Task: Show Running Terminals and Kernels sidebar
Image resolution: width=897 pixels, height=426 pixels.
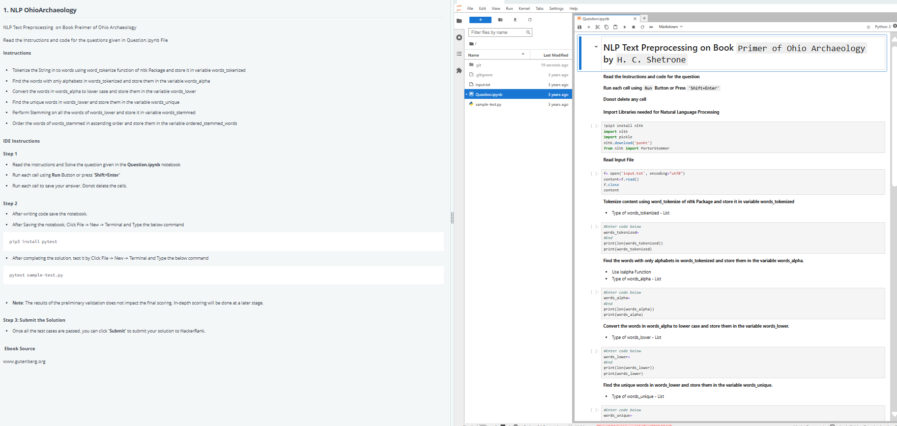Action: point(459,37)
